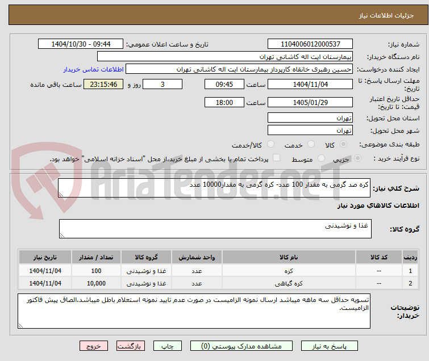This screenshot has height=361, width=429.
Task: Click the buyer name field بیمارستان ایت اله کاشانی
Action: [x=224, y=57]
